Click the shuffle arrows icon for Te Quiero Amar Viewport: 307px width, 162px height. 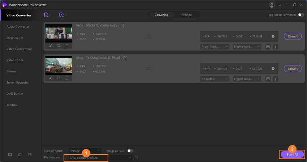pyautogui.click(x=148, y=69)
